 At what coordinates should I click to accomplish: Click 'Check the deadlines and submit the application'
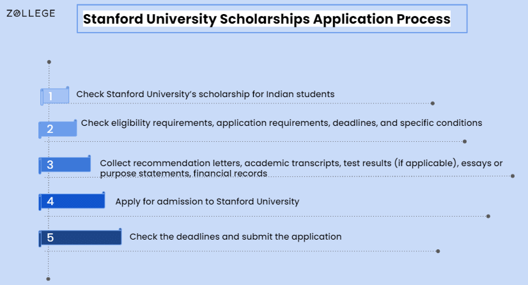235,237
